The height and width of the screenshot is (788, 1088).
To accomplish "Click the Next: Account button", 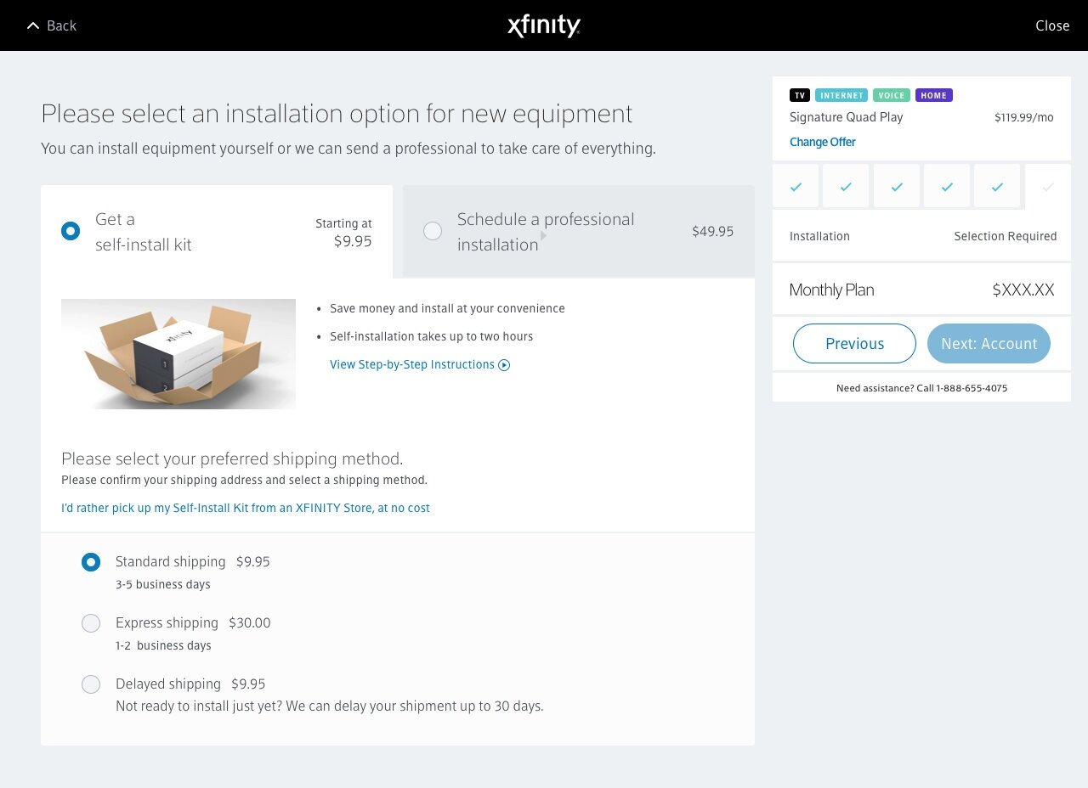I will point(989,344).
